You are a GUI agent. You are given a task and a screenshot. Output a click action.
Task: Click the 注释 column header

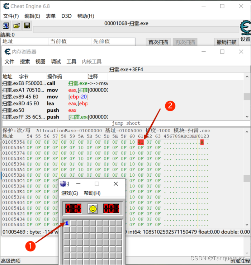[98, 77]
